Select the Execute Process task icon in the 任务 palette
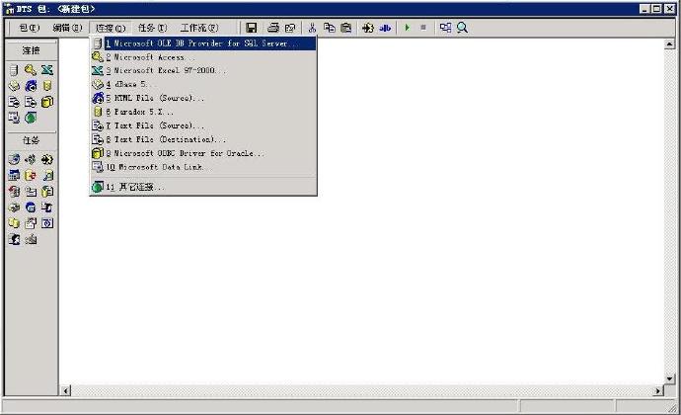Image resolution: width=681 pixels, height=415 pixels. click(14, 175)
